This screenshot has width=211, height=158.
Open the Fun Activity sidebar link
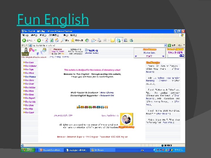[30, 102]
